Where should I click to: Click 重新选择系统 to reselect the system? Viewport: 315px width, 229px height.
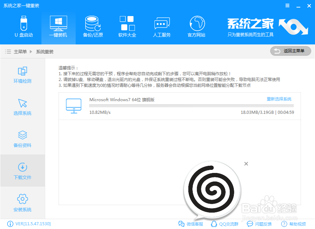point(278,99)
